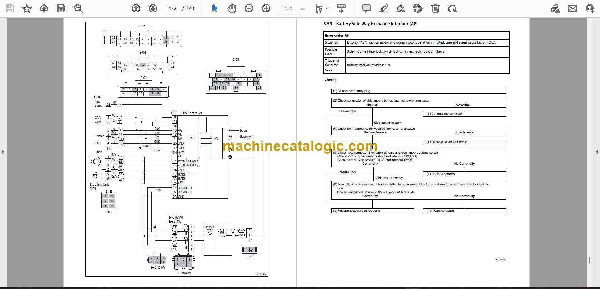
Task: Zoom in with the plus button
Action: pos(266,8)
